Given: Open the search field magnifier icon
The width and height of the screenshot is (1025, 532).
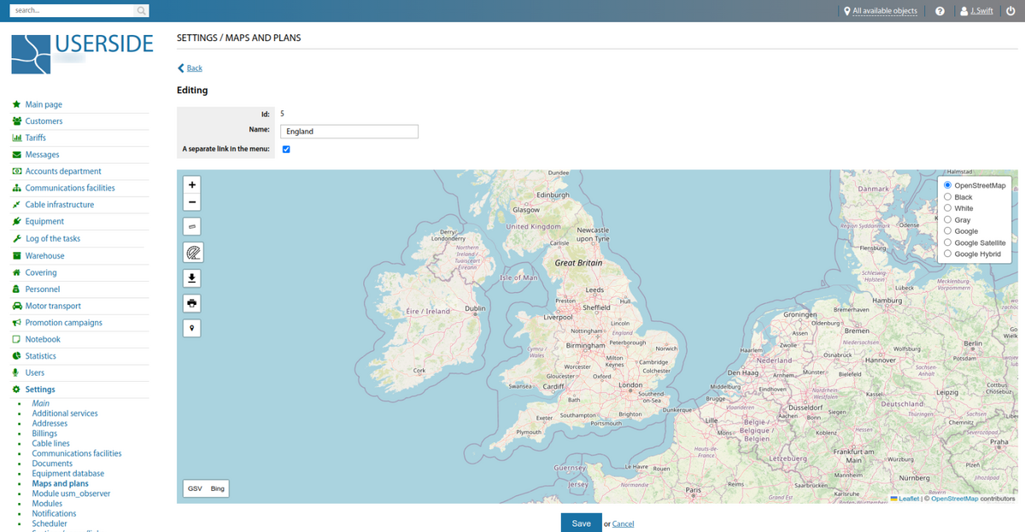Looking at the screenshot, I should click(140, 10).
